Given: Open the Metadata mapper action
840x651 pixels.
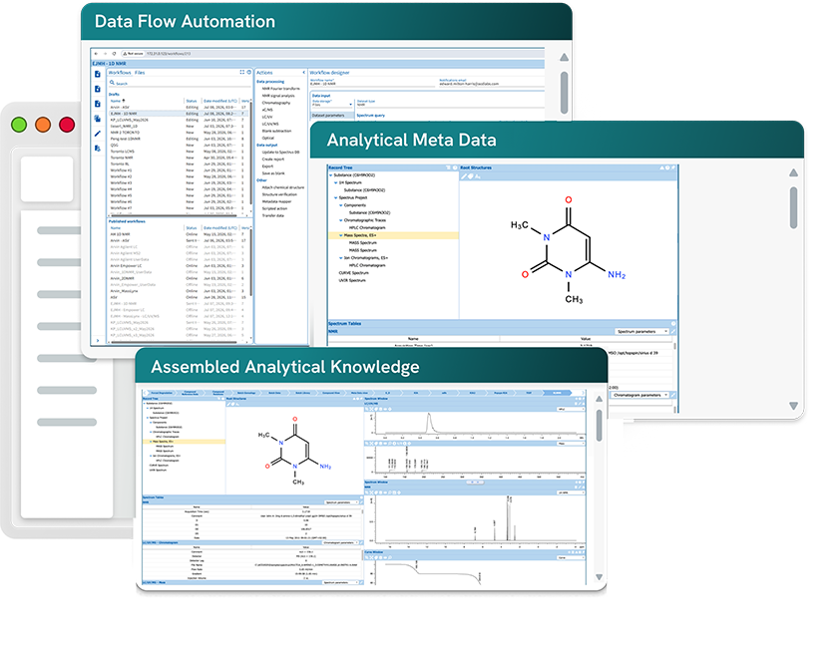Looking at the screenshot, I should [276, 201].
